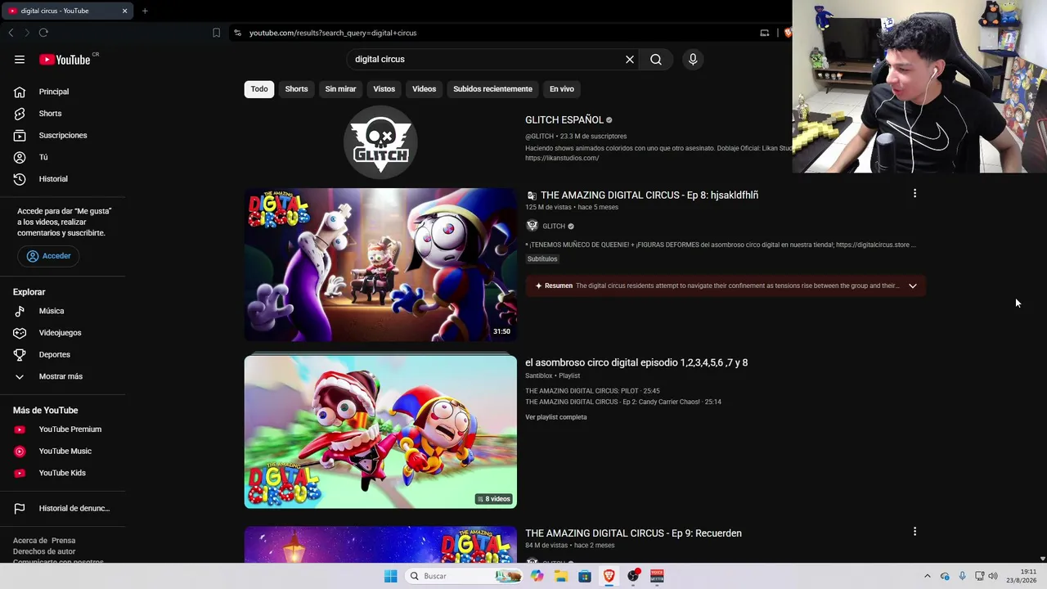The image size is (1047, 589).
Task: Open the report history flag icon
Action: click(x=20, y=509)
